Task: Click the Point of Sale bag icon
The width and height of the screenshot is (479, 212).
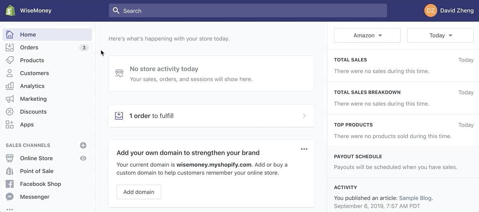Action: [x=10, y=171]
